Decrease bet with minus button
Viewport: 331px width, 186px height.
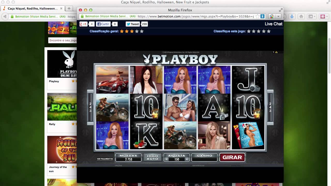[x=167, y=159]
